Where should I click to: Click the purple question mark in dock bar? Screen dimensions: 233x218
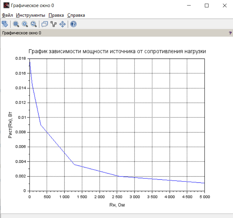230,33
